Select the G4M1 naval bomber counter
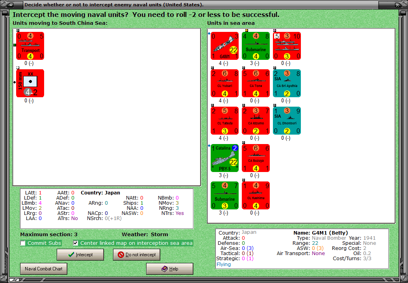408x283 pixels. coord(224,46)
